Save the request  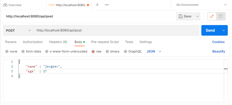(x=185, y=16)
